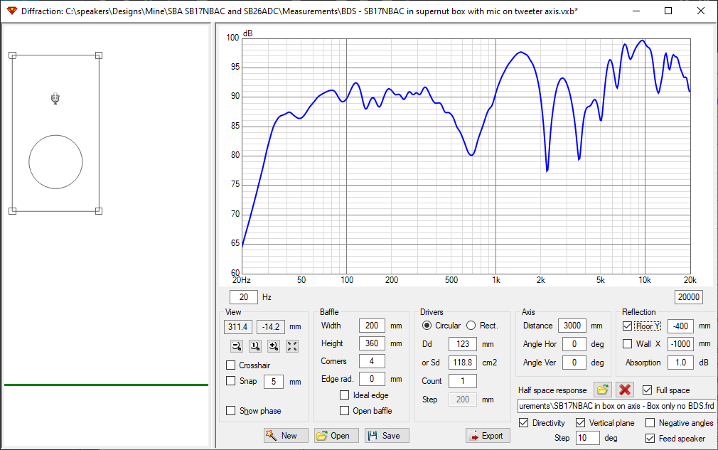Click the Edge rad. field

(x=372, y=379)
